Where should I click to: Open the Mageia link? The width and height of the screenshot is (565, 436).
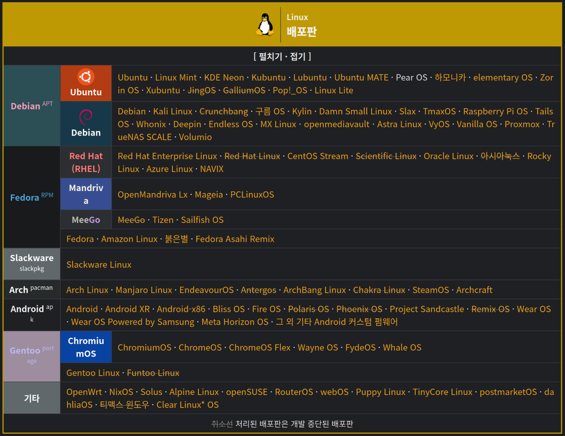tap(209, 194)
